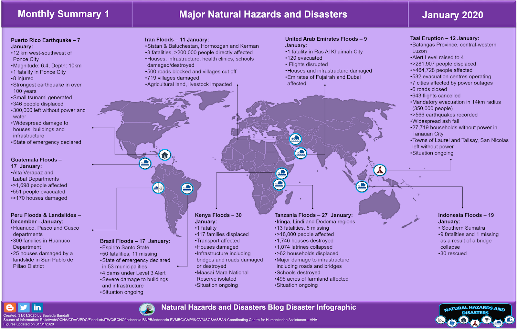Click the Iran flood marker in the Persian Gulf
Screen dimensions: 517x330
pos(296,139)
